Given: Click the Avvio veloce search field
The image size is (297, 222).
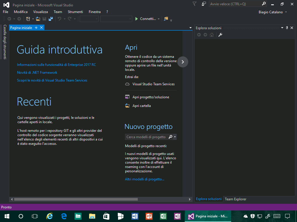Looking at the screenshot, I should 235,4.
